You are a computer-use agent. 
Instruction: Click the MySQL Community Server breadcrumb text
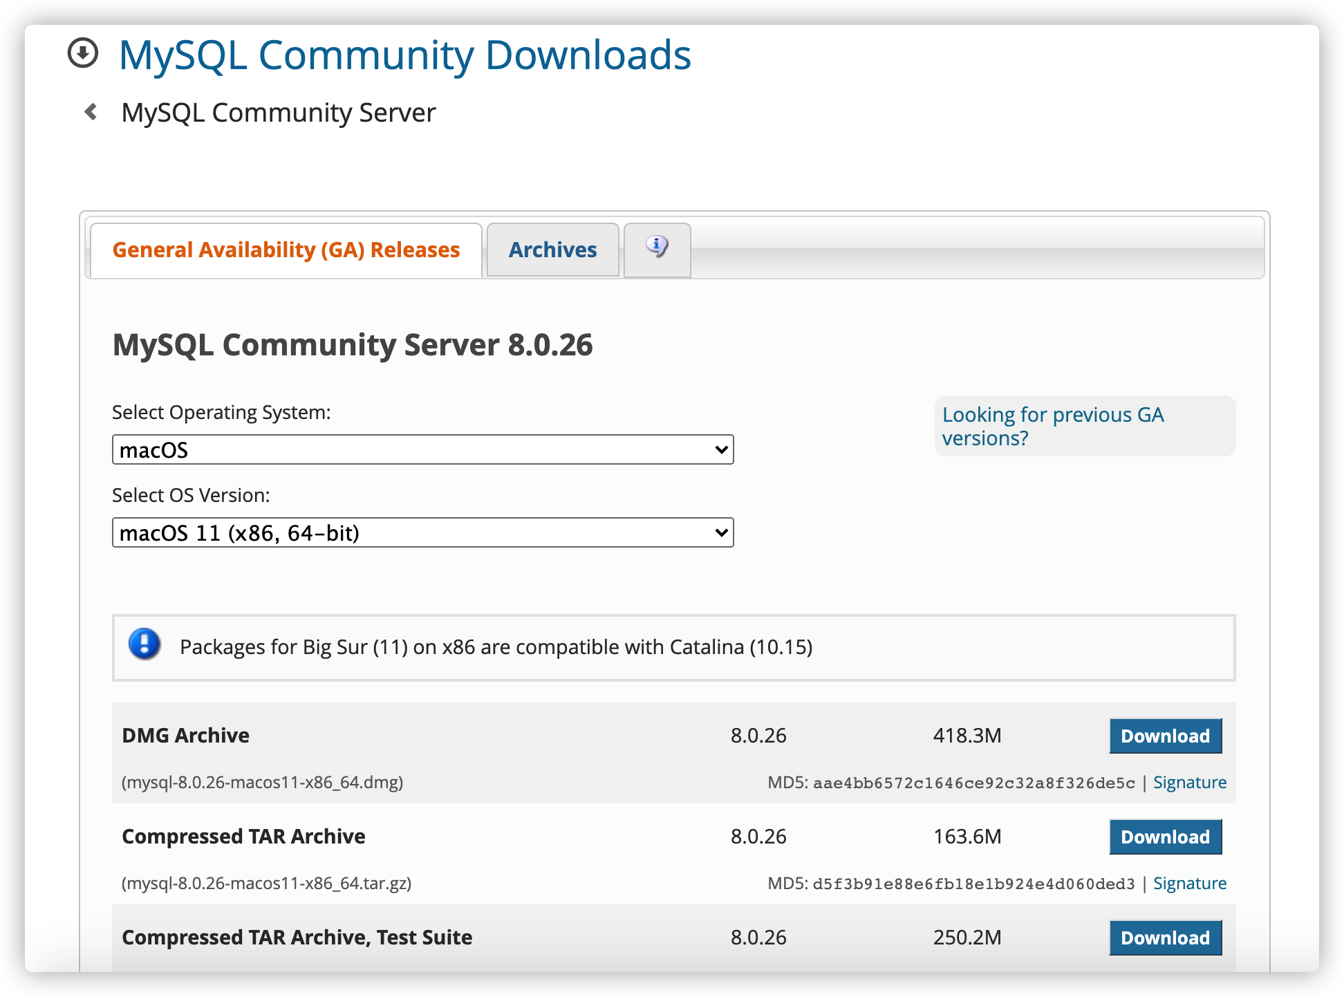279,113
